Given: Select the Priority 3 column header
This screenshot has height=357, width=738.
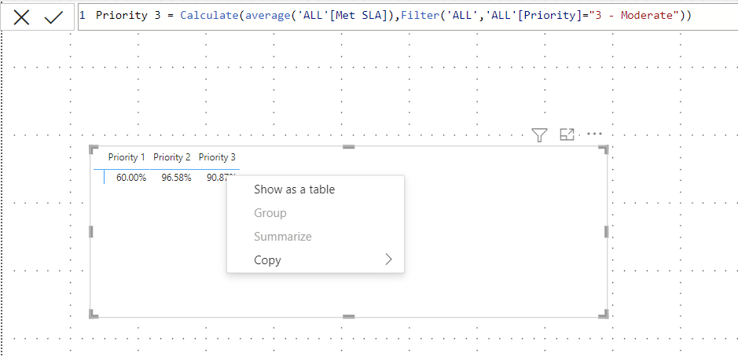Looking at the screenshot, I should [217, 157].
